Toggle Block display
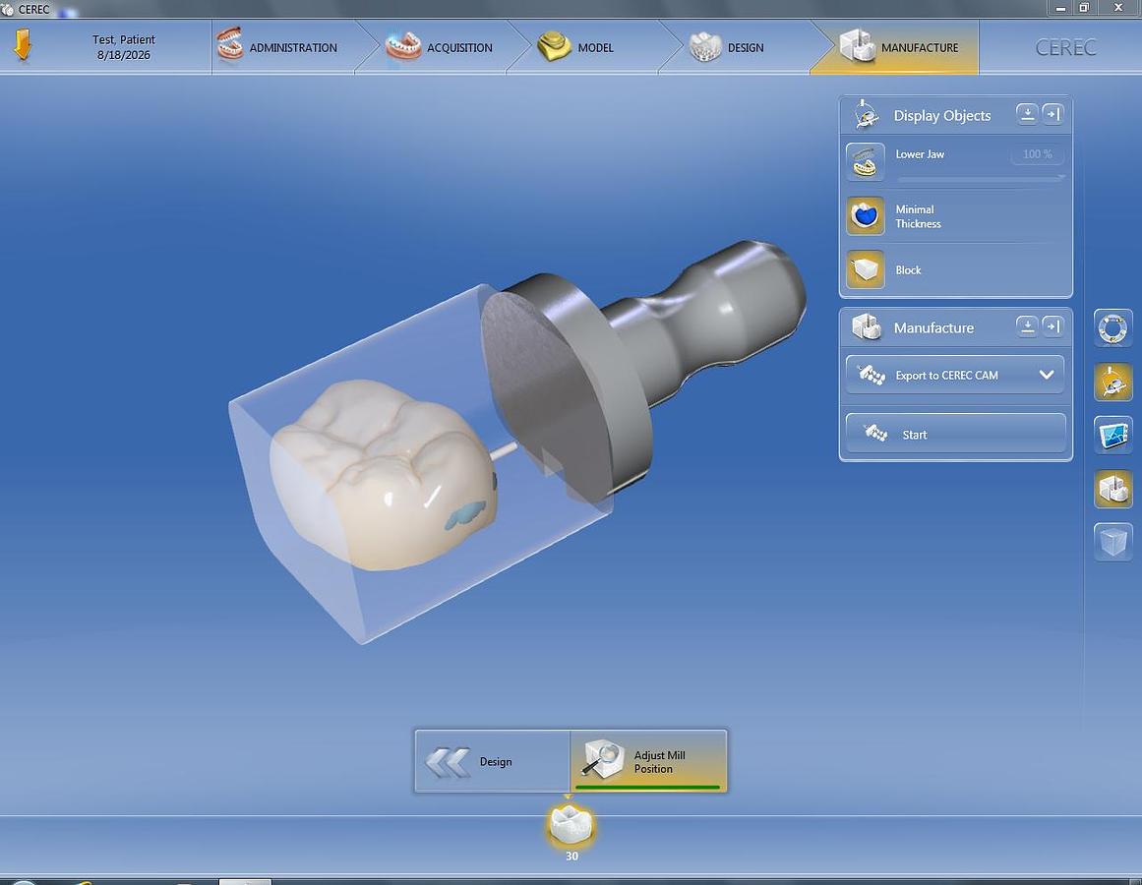Screen dimensions: 1142x885 [866, 270]
